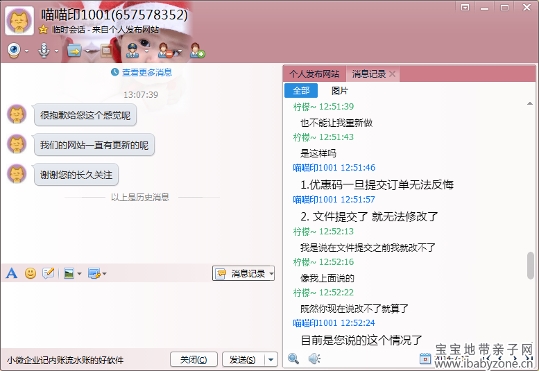Start a video call with the webcam icon
The height and width of the screenshot is (371, 539).
click(x=14, y=51)
